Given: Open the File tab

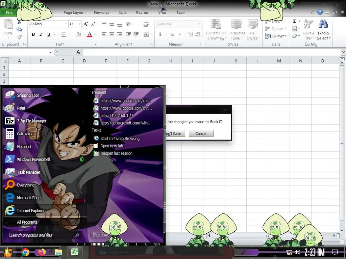Looking at the screenshot, I should (x=9, y=12).
